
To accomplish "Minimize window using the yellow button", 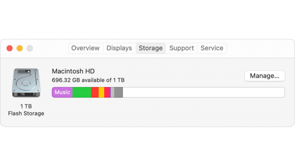I will [x=19, y=48].
